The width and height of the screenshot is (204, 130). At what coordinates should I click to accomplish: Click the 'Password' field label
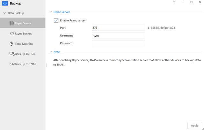66,43
